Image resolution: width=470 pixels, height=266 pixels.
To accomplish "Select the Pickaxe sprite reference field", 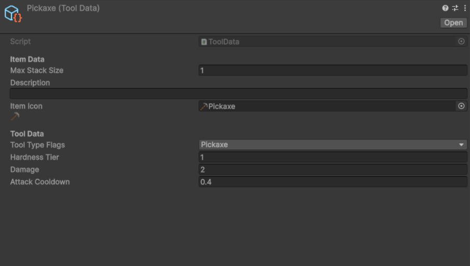I will point(327,106).
